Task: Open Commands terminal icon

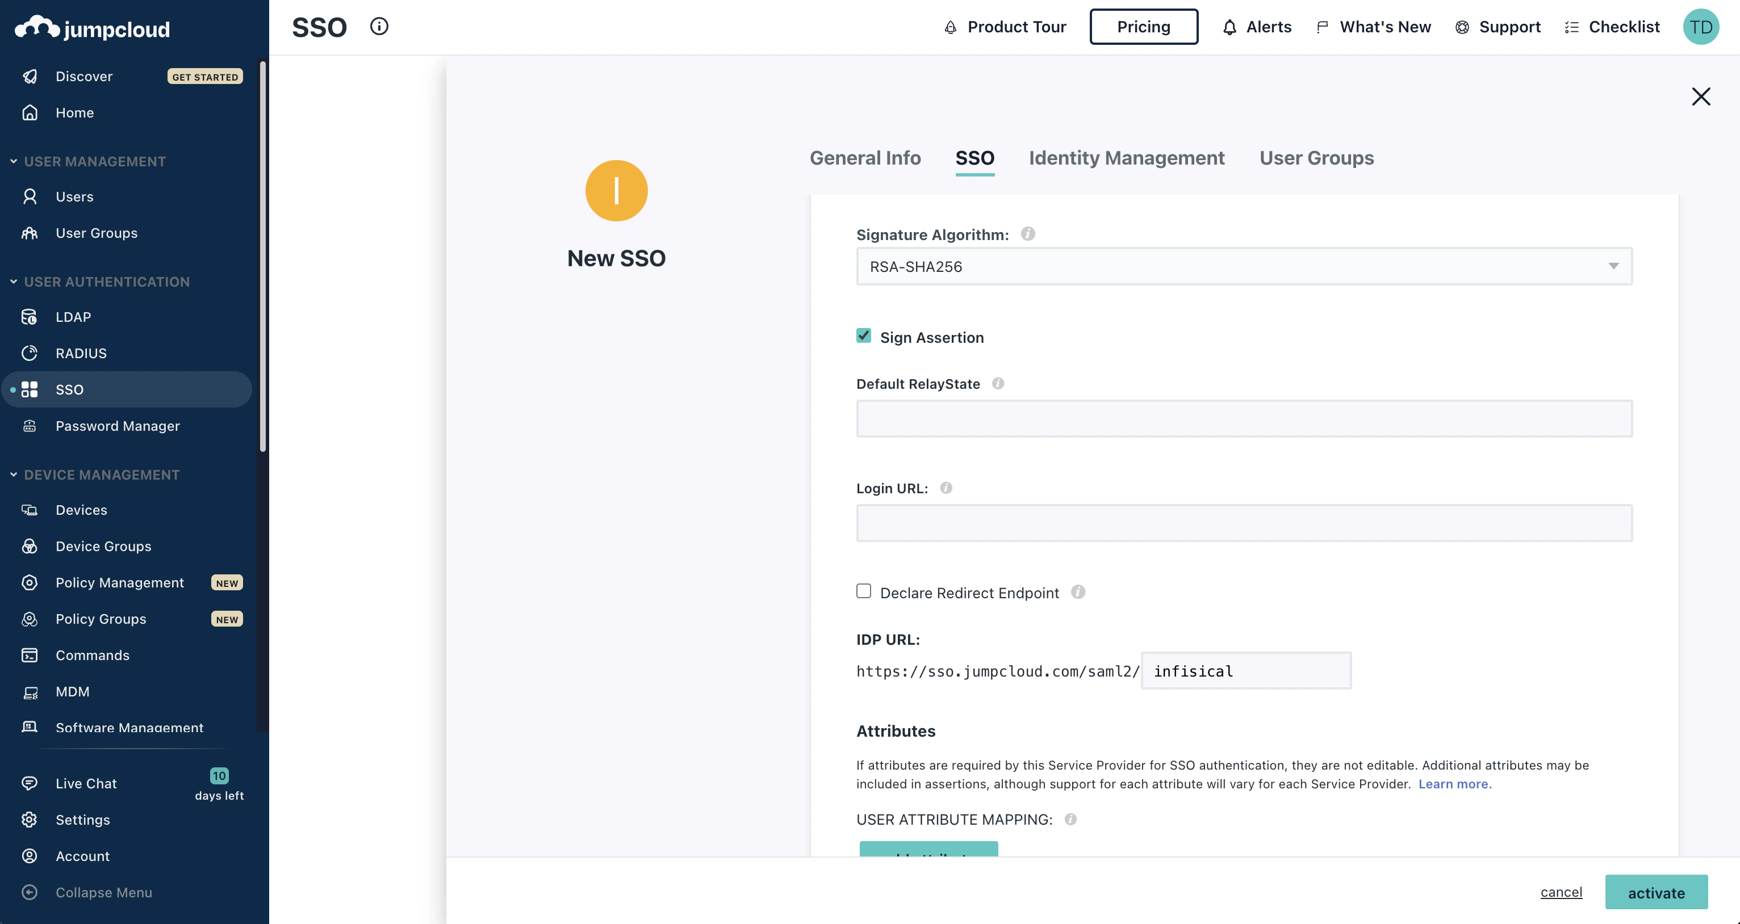Action: click(30, 656)
